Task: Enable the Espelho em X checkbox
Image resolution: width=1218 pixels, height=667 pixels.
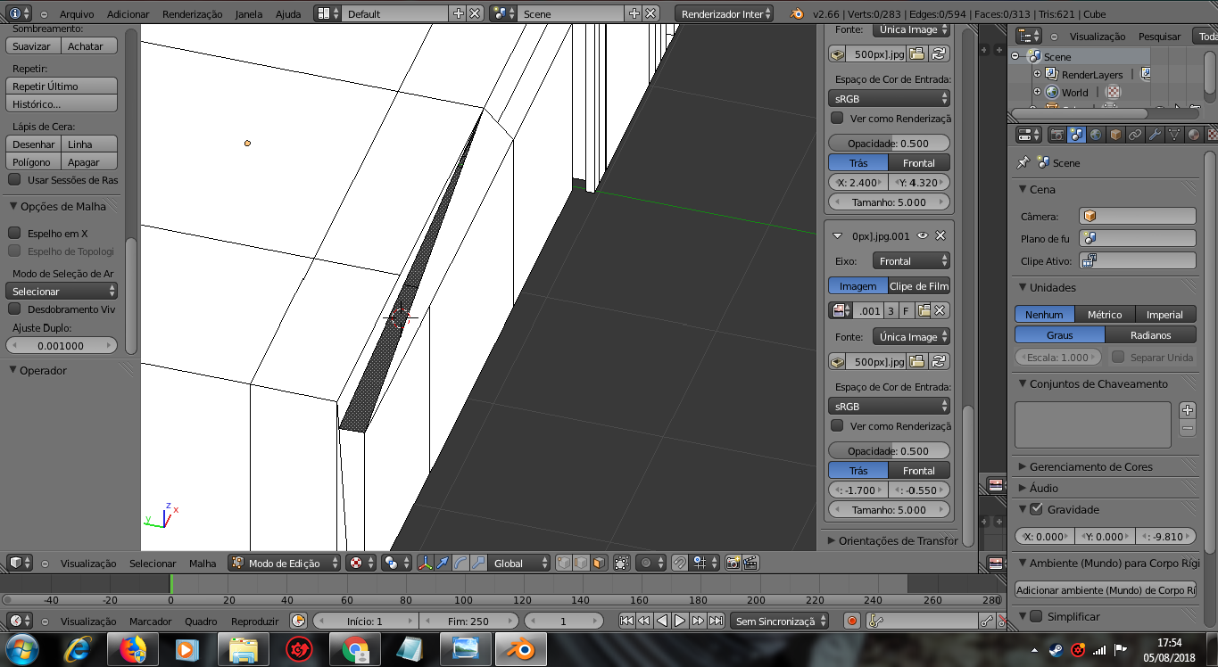Action: click(x=14, y=233)
